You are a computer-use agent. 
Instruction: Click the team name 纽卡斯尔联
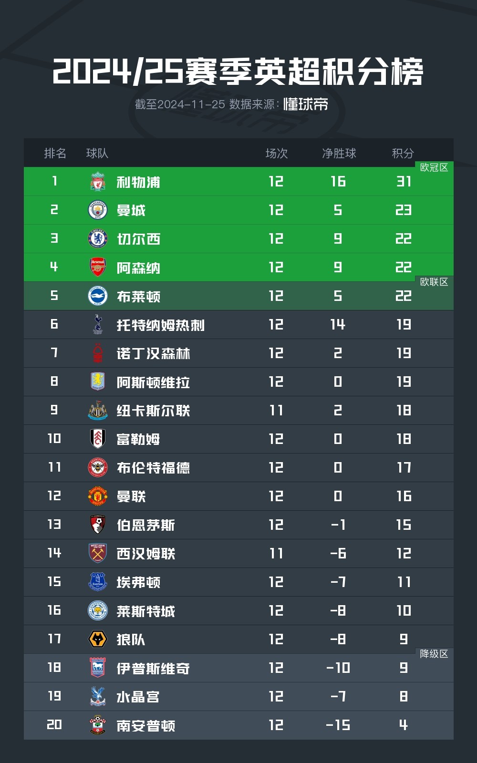153,411
